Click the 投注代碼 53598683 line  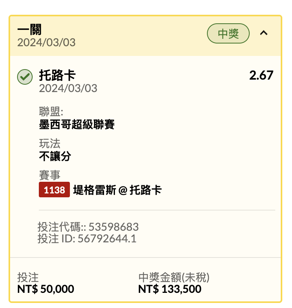[x=88, y=227]
